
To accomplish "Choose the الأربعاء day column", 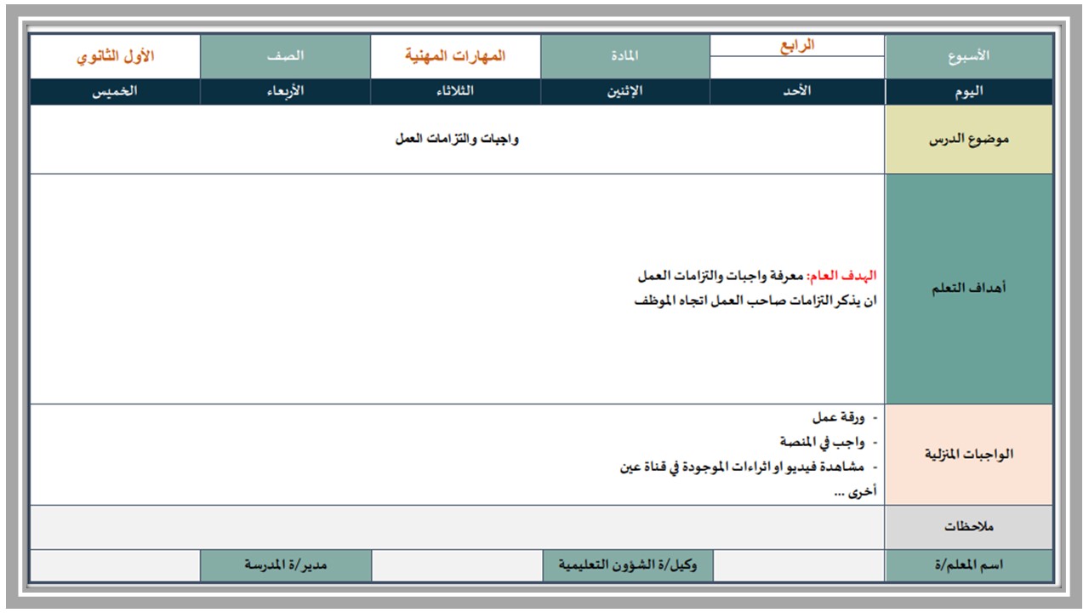I will 285,92.
